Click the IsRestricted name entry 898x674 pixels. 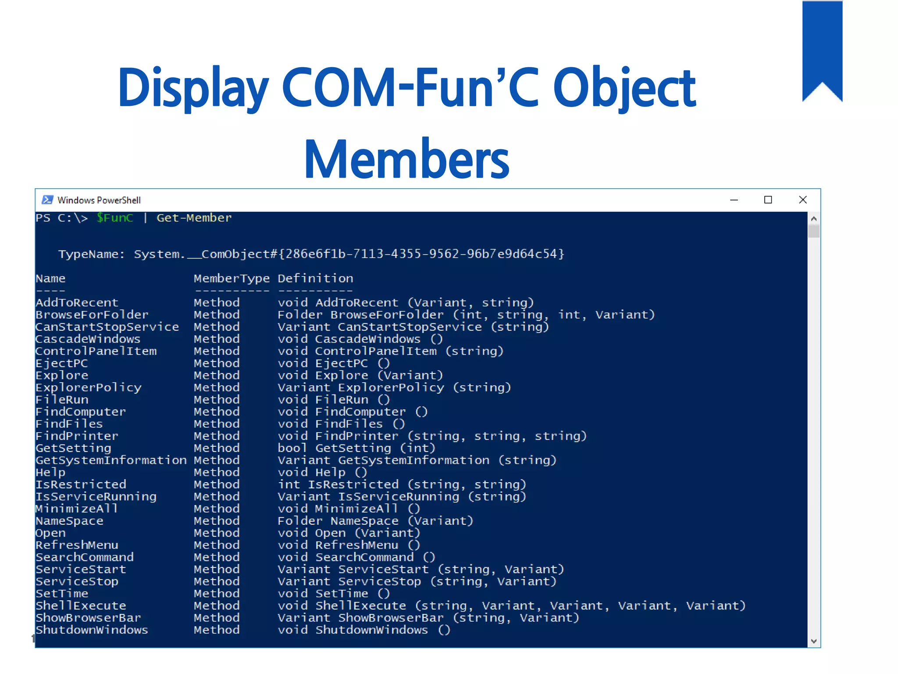[x=81, y=484]
